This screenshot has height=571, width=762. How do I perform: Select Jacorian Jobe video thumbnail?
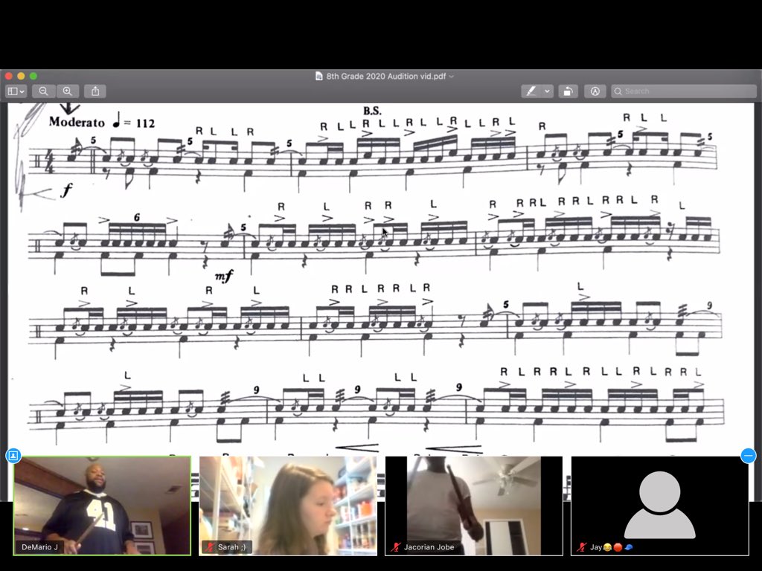(x=474, y=506)
